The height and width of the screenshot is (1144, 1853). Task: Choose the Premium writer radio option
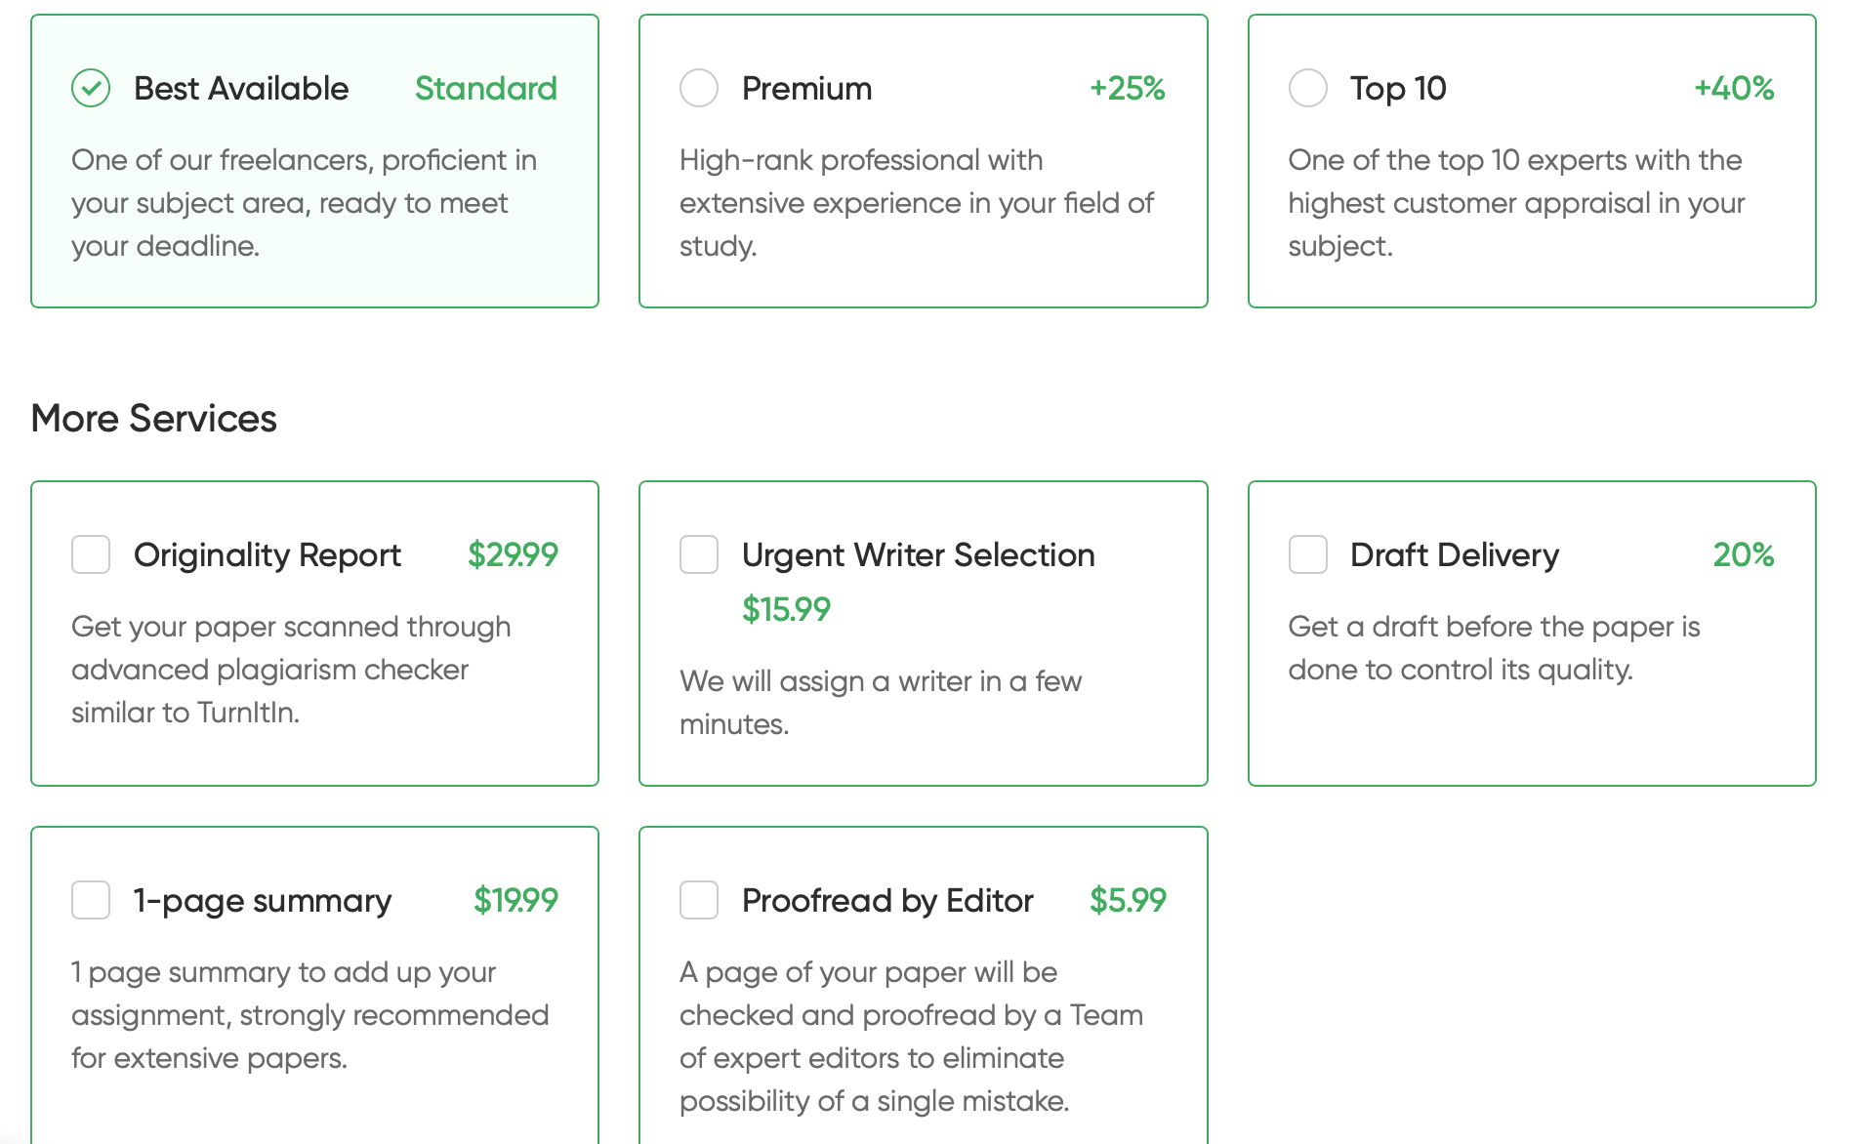pos(699,89)
